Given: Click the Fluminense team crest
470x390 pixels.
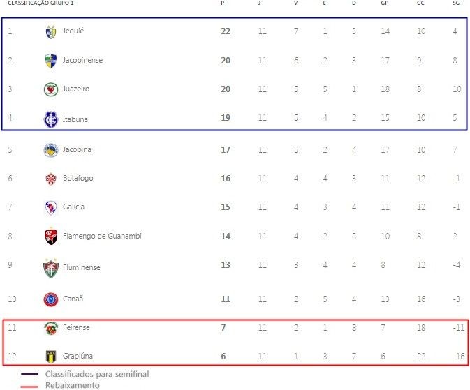Looking at the screenshot, I should (x=50, y=268).
